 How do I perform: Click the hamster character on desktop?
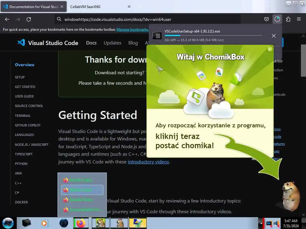click(x=291, y=196)
